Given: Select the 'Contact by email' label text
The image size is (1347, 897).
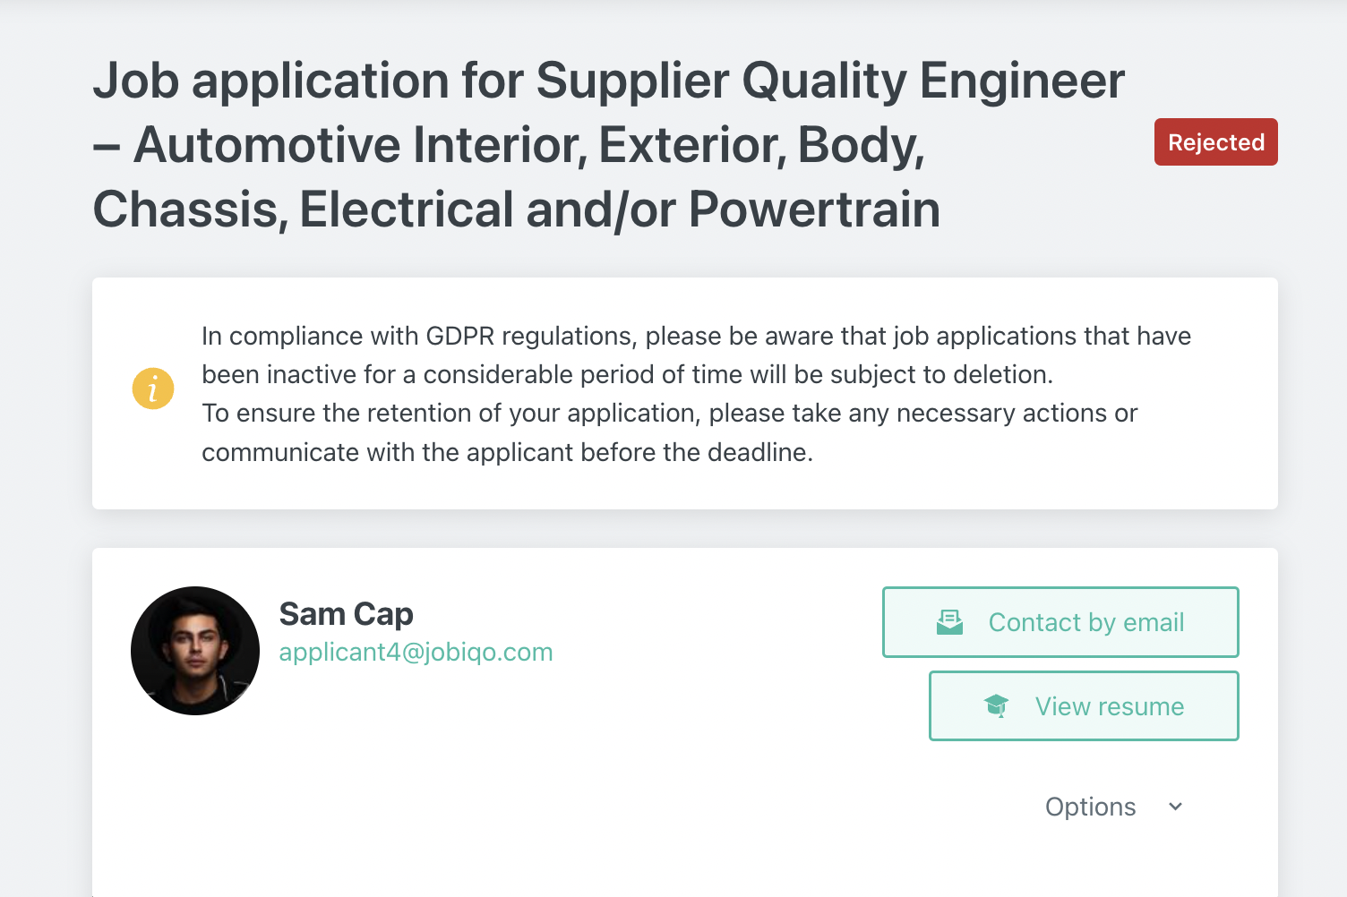Looking at the screenshot, I should click(1085, 622).
